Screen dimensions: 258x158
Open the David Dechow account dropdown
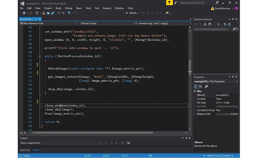point(232,8)
